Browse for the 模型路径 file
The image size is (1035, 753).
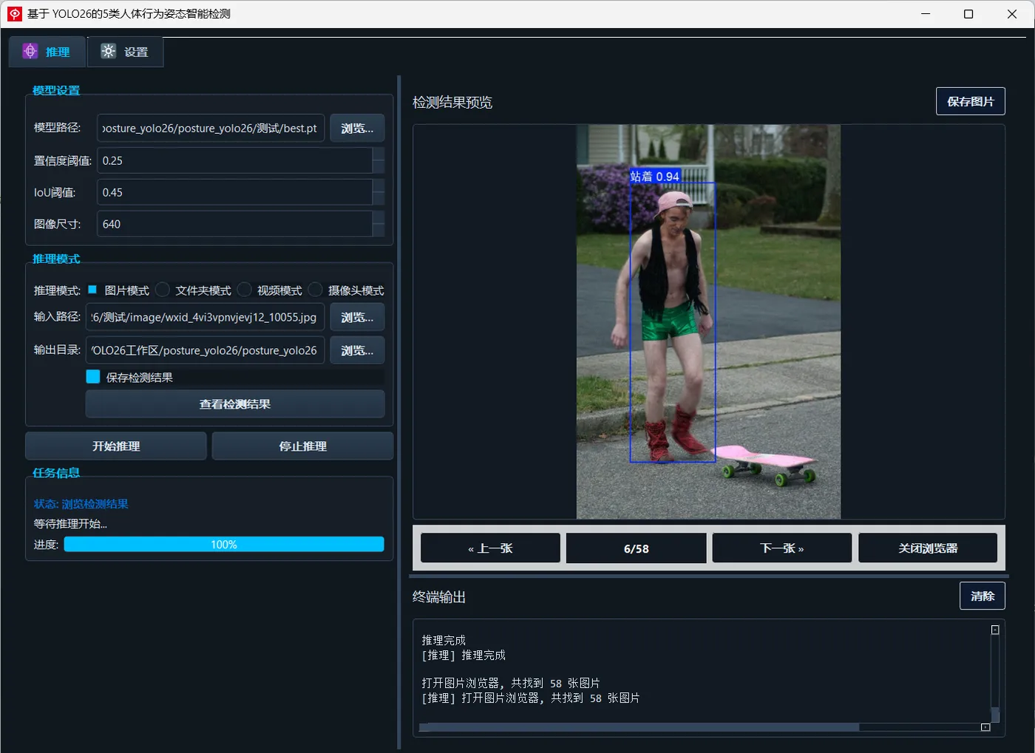357,128
